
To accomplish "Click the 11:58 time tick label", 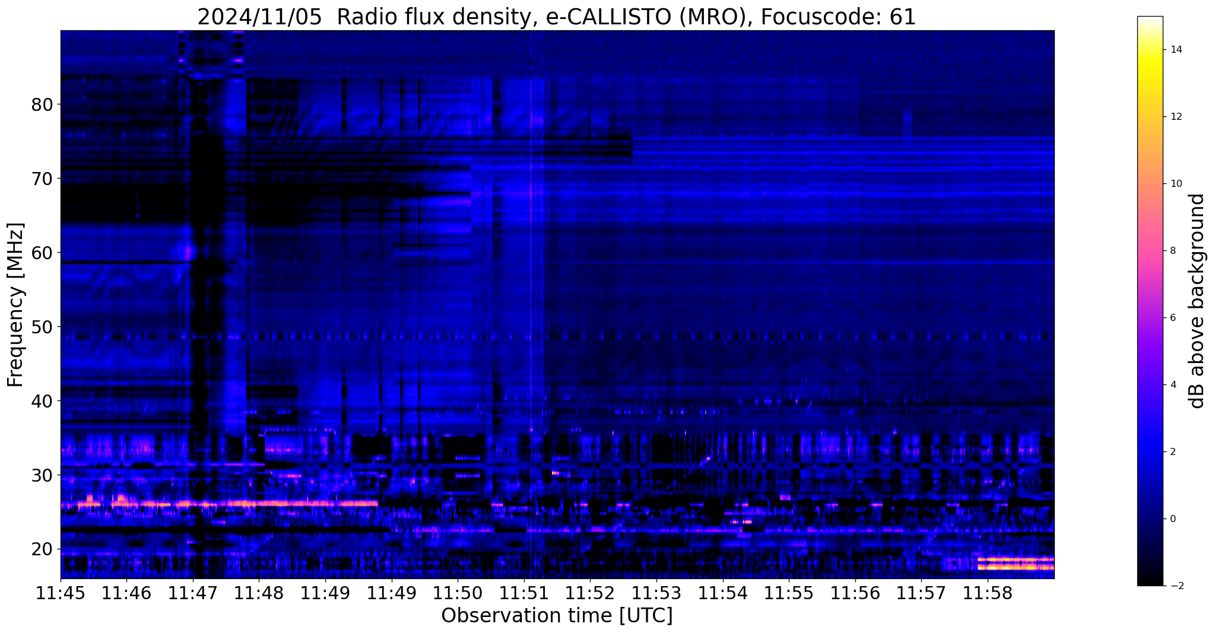I will (988, 593).
